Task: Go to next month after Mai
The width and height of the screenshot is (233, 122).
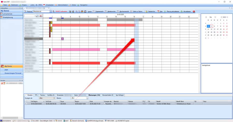Action: click(215, 17)
